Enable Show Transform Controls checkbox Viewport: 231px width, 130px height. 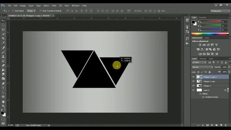(x=40, y=11)
